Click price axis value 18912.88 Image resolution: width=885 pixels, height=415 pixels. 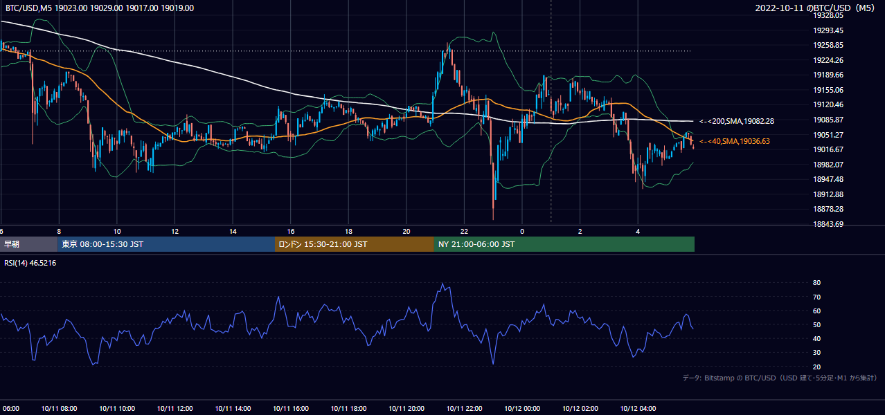[828, 194]
